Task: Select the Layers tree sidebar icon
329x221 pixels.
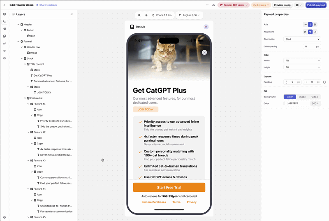Action: pos(5,21)
